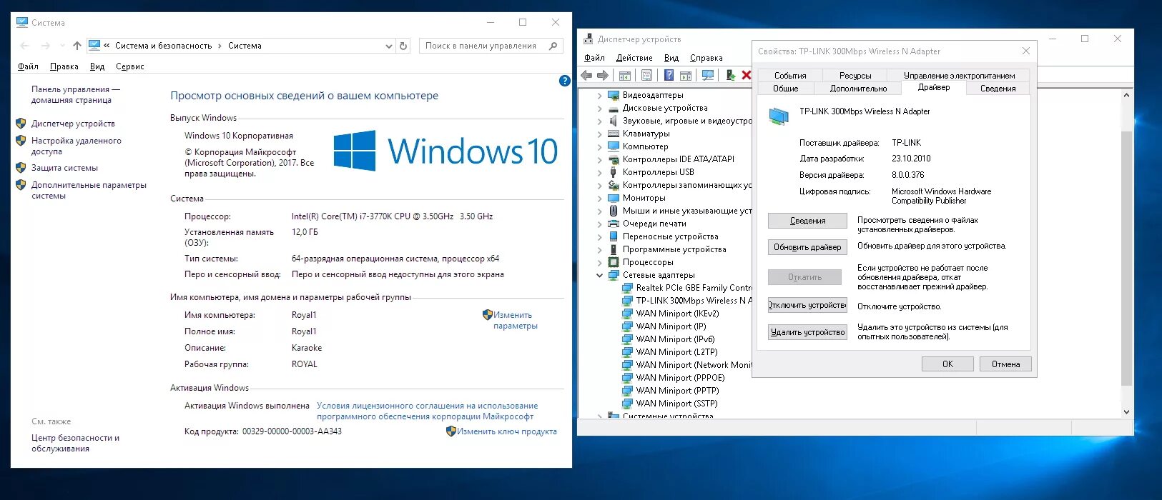Expand the Процессоры node

click(x=599, y=262)
